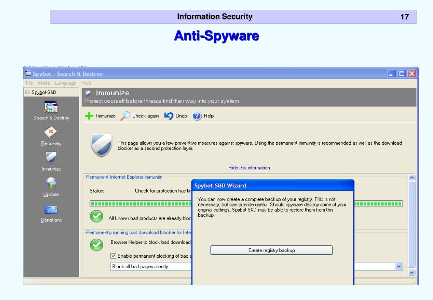This screenshot has height=300, width=433.
Task: Minimize the Spybot window
Action: tap(392, 74)
